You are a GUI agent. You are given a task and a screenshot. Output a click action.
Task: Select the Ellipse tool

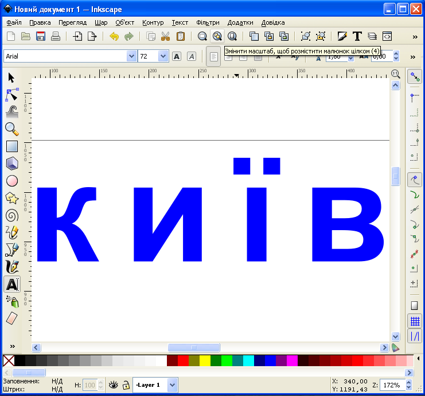12,181
